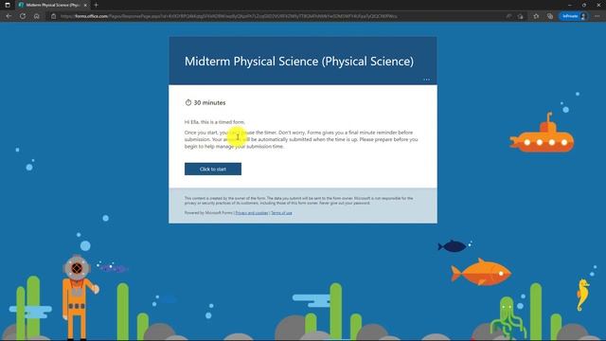606x341 pixels.
Task: Open the form's three-dots more options
Action: point(426,80)
